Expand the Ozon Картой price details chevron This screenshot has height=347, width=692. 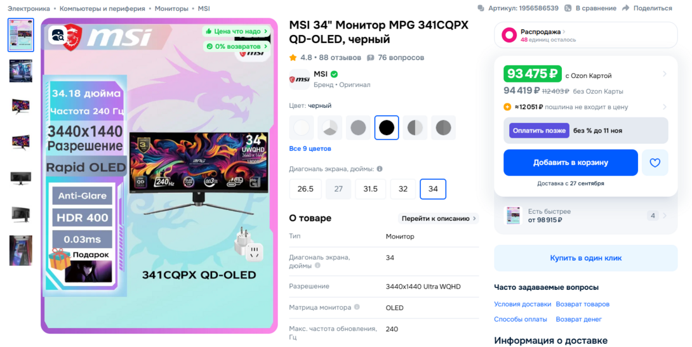pyautogui.click(x=665, y=74)
